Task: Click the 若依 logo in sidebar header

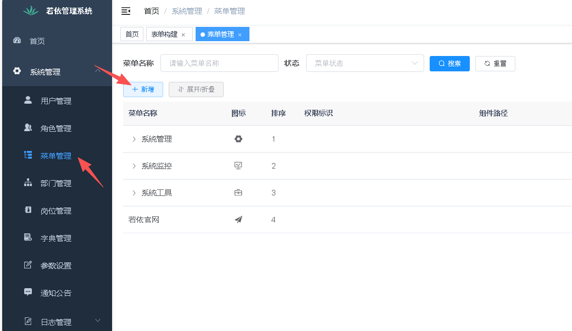Action: coord(31,11)
